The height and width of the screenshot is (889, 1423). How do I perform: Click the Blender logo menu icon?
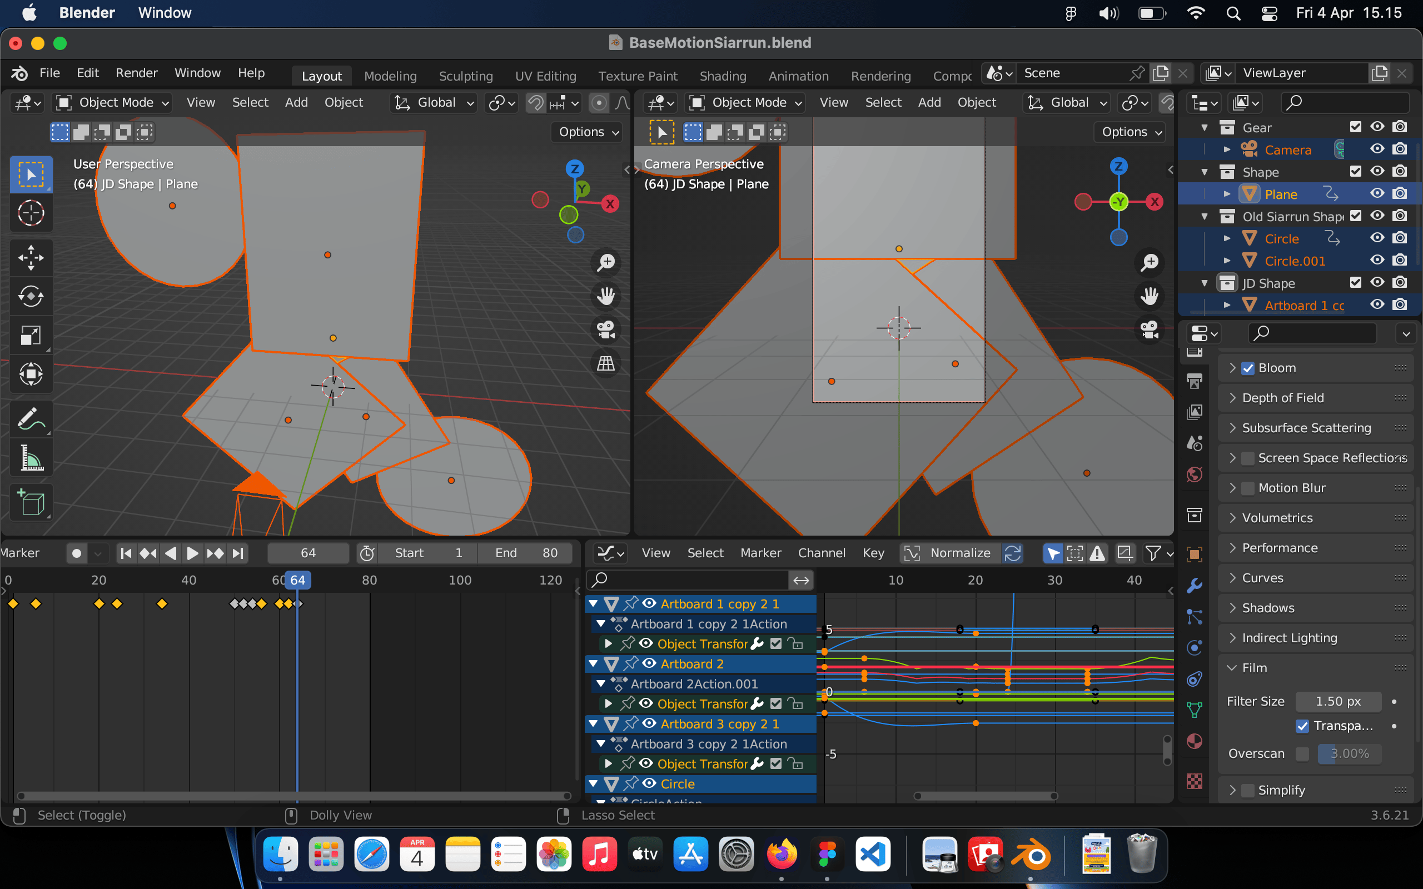(x=19, y=73)
